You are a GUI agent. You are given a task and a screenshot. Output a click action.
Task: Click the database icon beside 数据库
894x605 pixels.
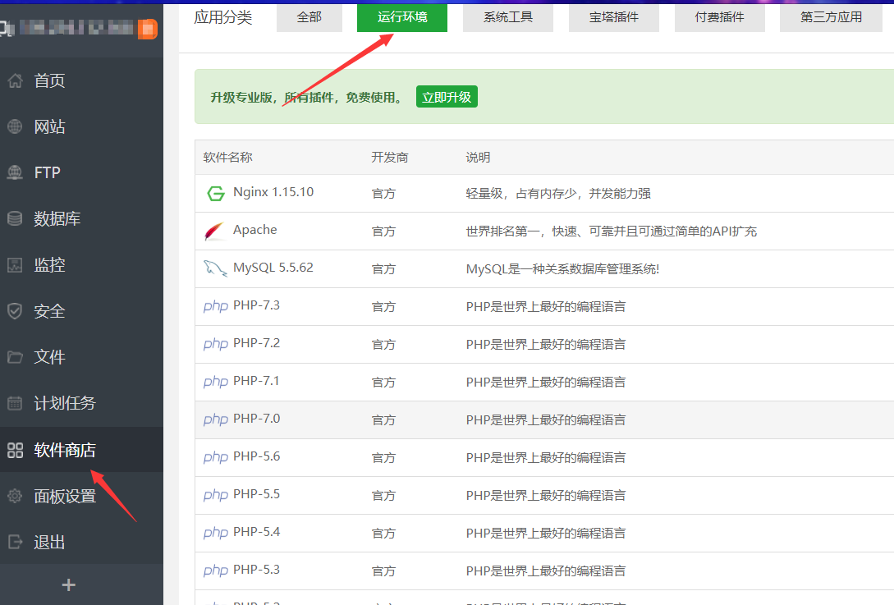click(15, 218)
